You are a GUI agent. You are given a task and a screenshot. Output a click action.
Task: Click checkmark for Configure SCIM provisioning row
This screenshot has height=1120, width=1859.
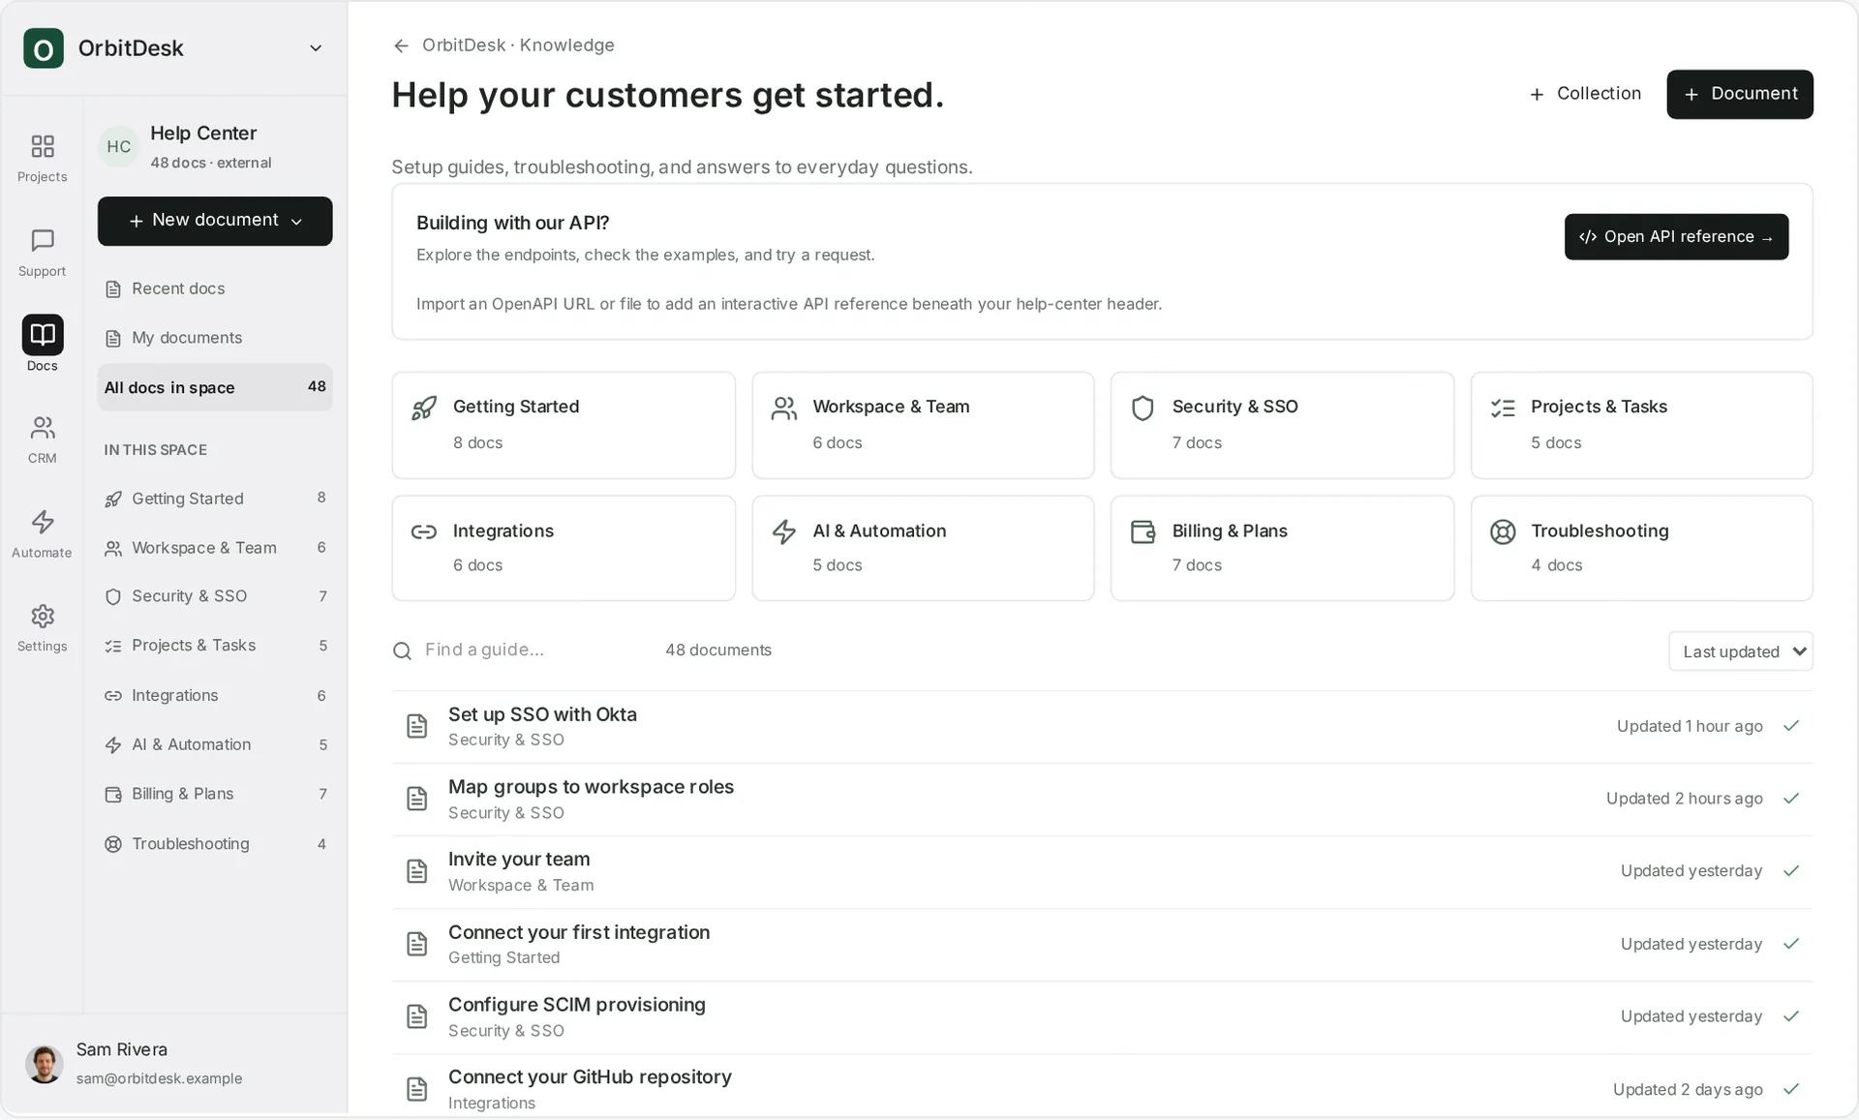coord(1791,1016)
